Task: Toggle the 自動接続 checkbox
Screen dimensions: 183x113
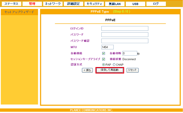Action: coord(103,54)
